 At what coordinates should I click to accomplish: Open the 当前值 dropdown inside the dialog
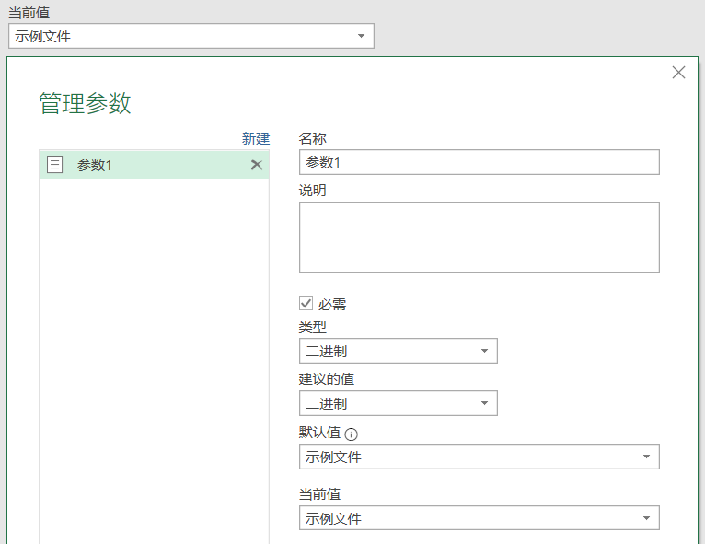tap(480, 518)
